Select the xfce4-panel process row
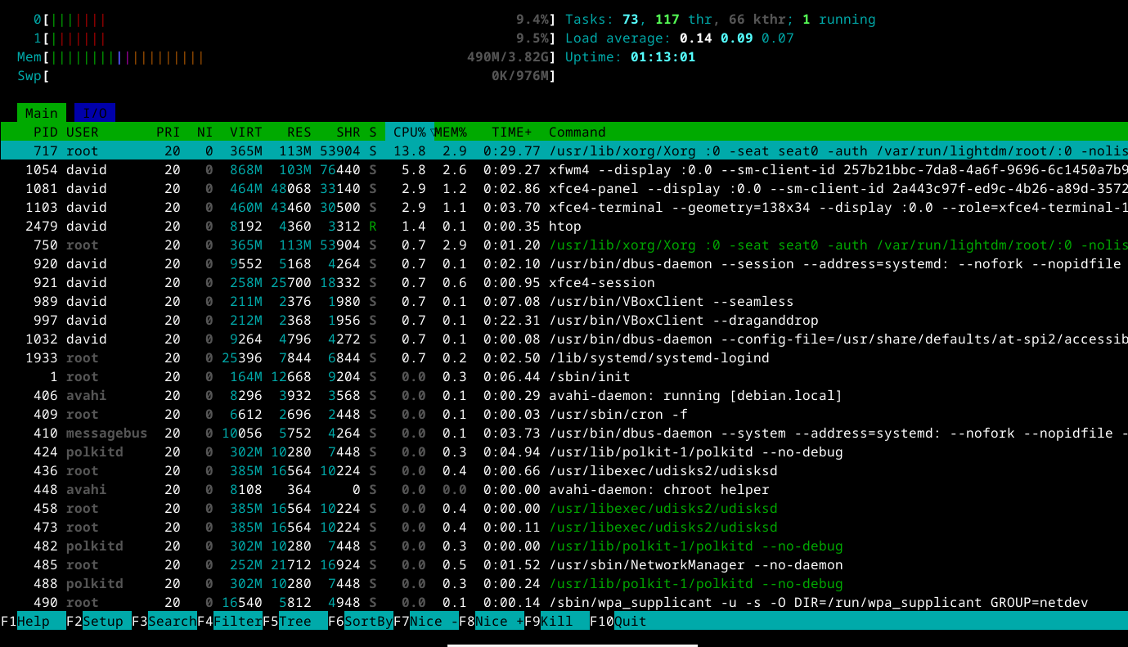Screen dimensions: 1128x647 point(564,188)
